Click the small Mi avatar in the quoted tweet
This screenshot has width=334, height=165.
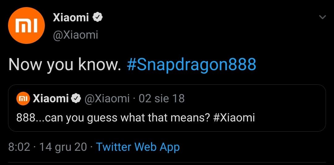(x=24, y=99)
